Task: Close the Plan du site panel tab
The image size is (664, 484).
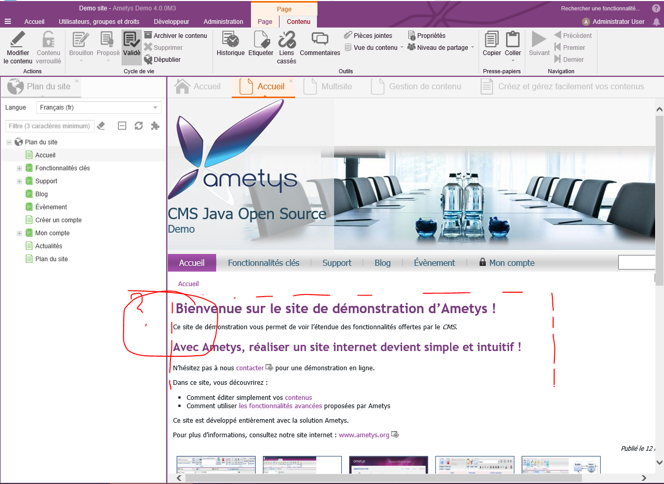Action: point(77,81)
